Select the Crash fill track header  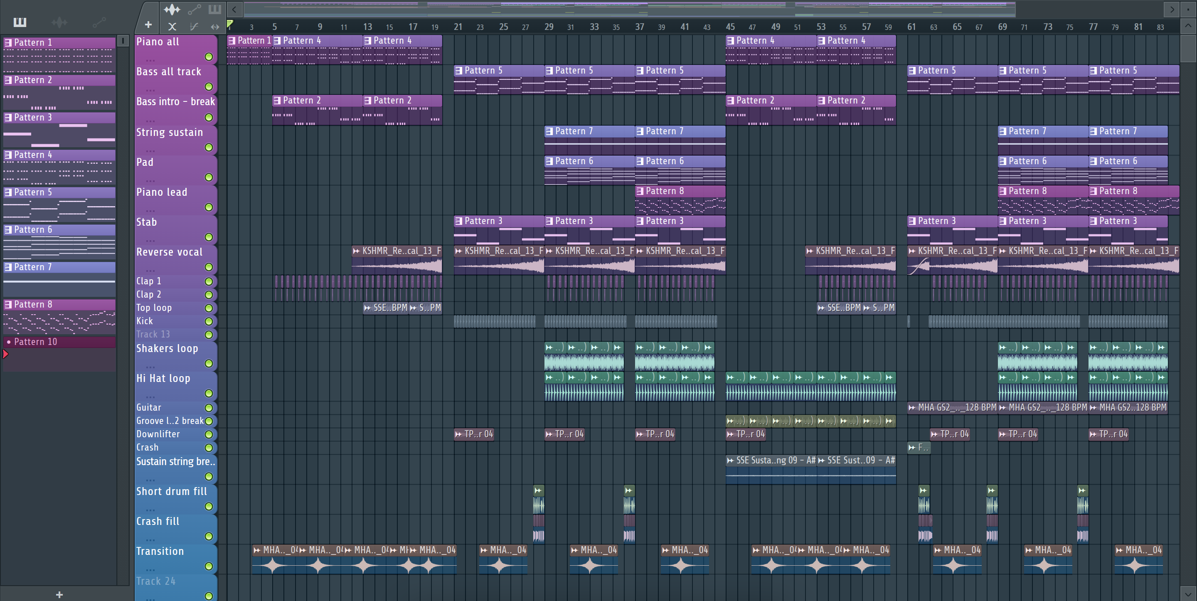point(176,529)
